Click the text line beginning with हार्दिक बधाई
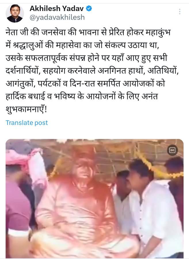This screenshot has width=189, height=259. click(82, 96)
